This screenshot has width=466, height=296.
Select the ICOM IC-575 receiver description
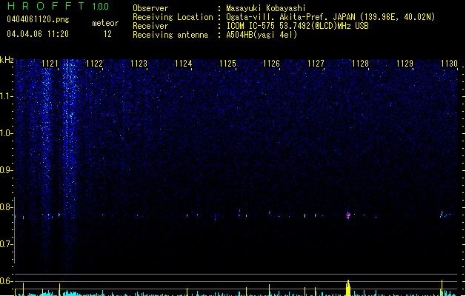[298, 26]
